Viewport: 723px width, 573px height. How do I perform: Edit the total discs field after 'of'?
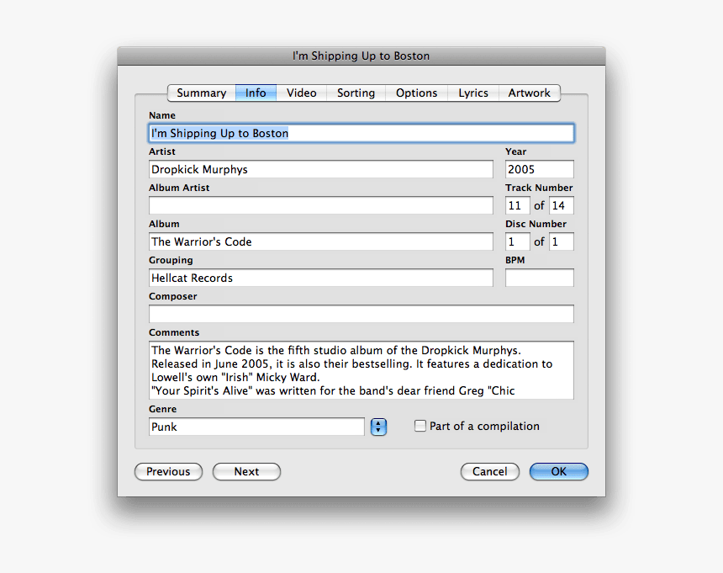(561, 241)
